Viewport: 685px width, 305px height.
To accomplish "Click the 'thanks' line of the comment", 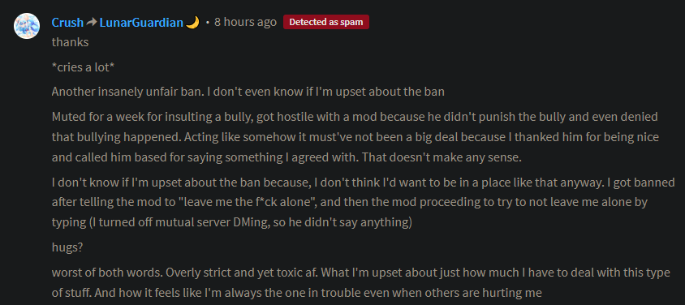I will 71,42.
